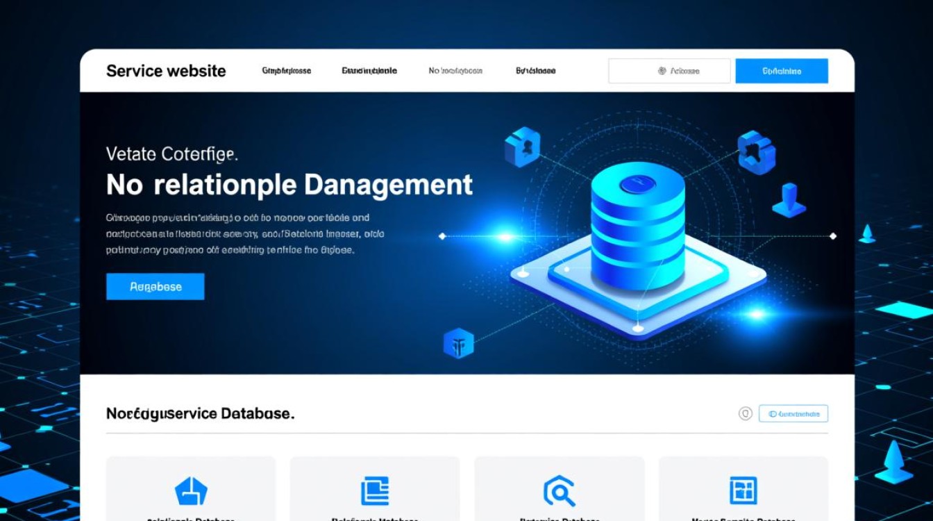Click the grid layout icon in fourth card
Screen dimensions: 933x521
click(743, 490)
